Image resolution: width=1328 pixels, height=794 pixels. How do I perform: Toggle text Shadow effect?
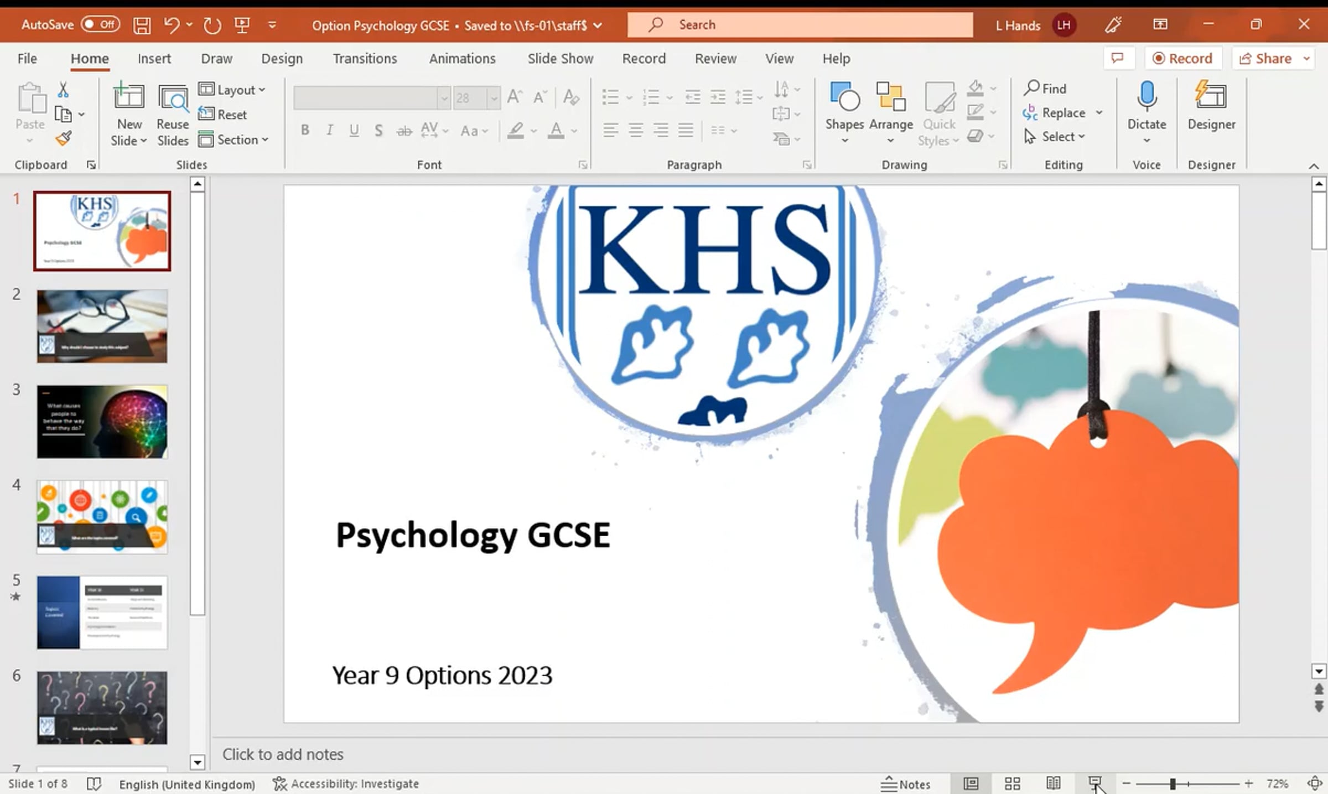(x=378, y=130)
